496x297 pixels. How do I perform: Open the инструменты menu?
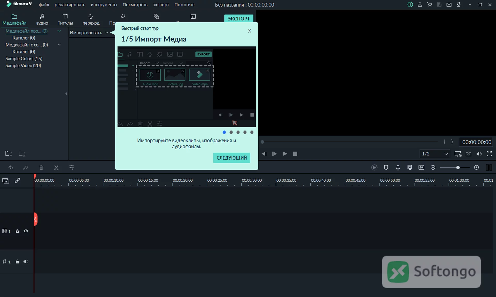(x=104, y=5)
